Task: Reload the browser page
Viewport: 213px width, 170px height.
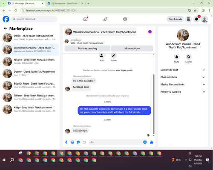Action: point(16,11)
